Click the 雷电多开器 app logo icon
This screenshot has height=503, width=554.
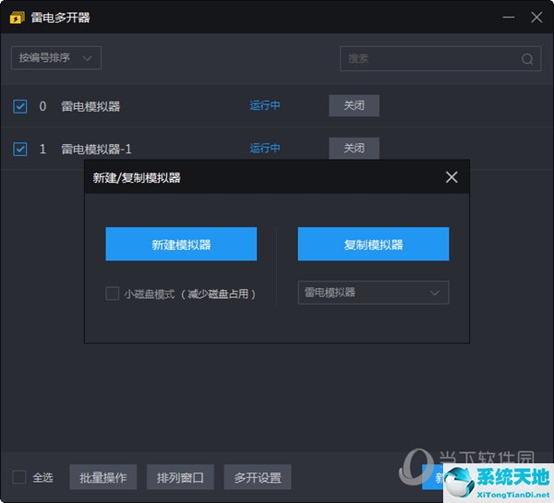point(17,18)
